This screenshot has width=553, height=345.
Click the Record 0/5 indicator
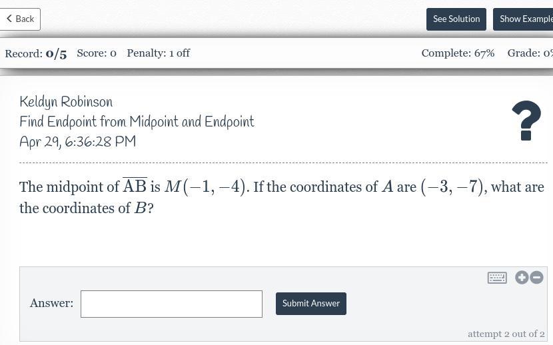coord(36,53)
